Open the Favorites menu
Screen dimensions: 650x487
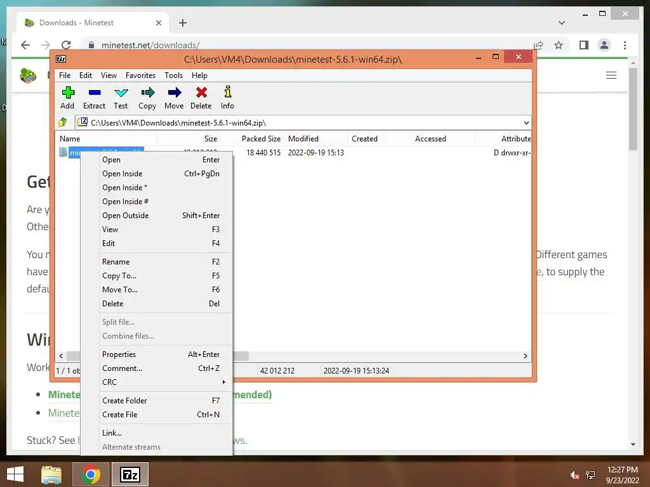coord(140,75)
